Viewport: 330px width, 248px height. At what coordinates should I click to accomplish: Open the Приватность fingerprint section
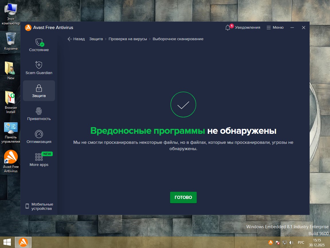[x=39, y=111]
